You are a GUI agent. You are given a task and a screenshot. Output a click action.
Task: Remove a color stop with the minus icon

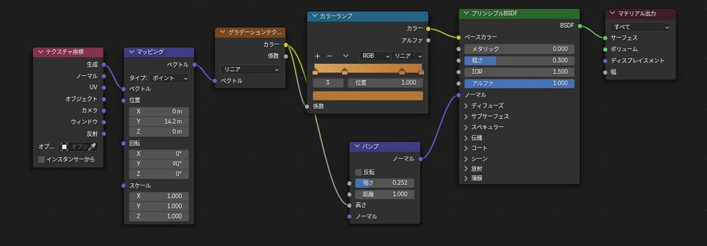pyautogui.click(x=329, y=56)
